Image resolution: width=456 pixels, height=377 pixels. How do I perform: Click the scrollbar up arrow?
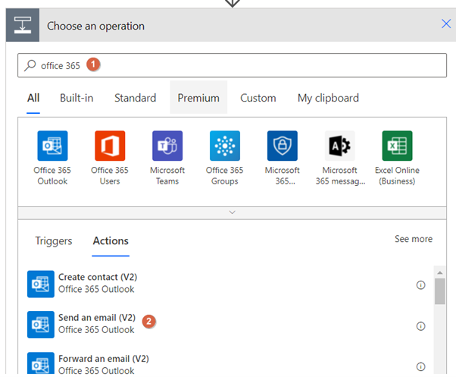coord(439,272)
